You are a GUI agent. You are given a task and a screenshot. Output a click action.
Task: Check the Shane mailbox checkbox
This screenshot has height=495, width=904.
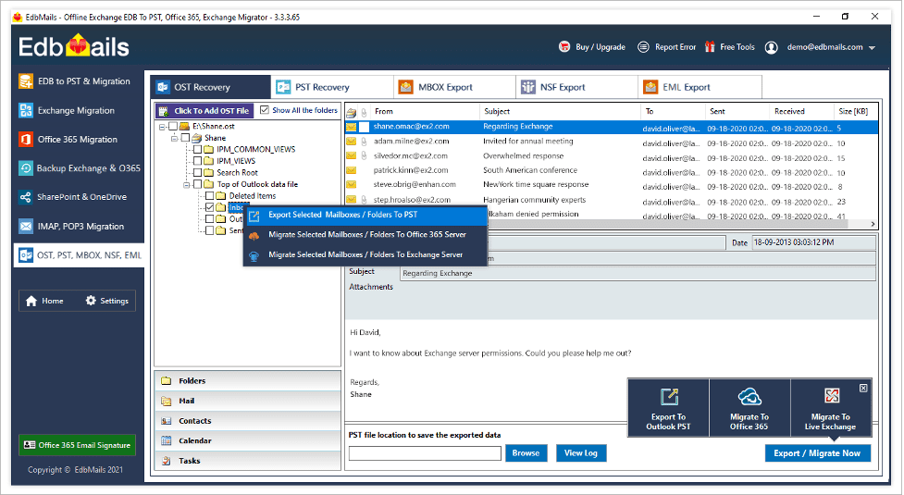coord(185,138)
